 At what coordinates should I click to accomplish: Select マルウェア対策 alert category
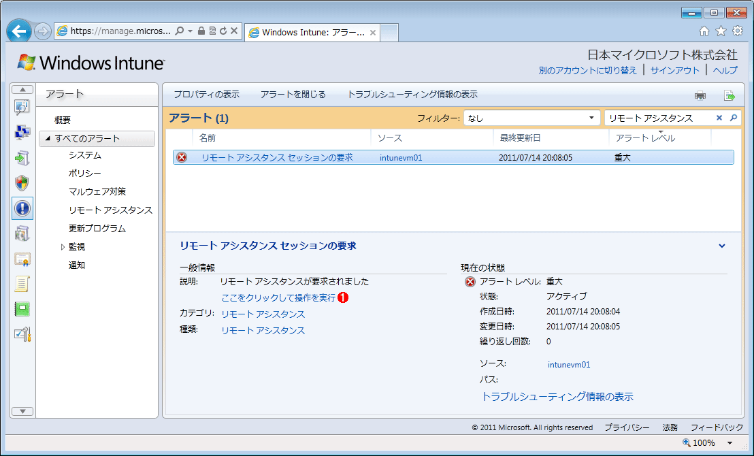tap(97, 191)
